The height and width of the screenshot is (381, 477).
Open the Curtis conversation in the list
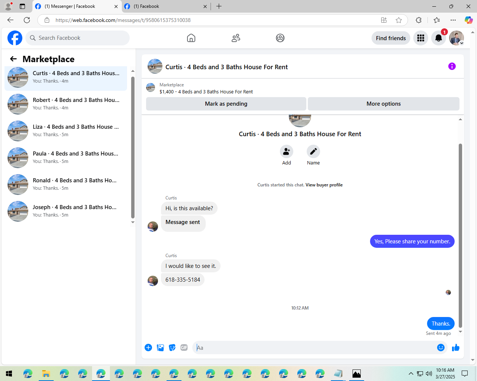[66, 77]
